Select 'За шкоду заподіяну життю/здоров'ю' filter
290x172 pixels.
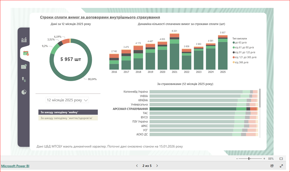tap(68, 118)
